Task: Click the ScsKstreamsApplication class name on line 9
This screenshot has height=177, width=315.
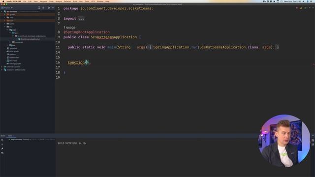Action: (114, 37)
